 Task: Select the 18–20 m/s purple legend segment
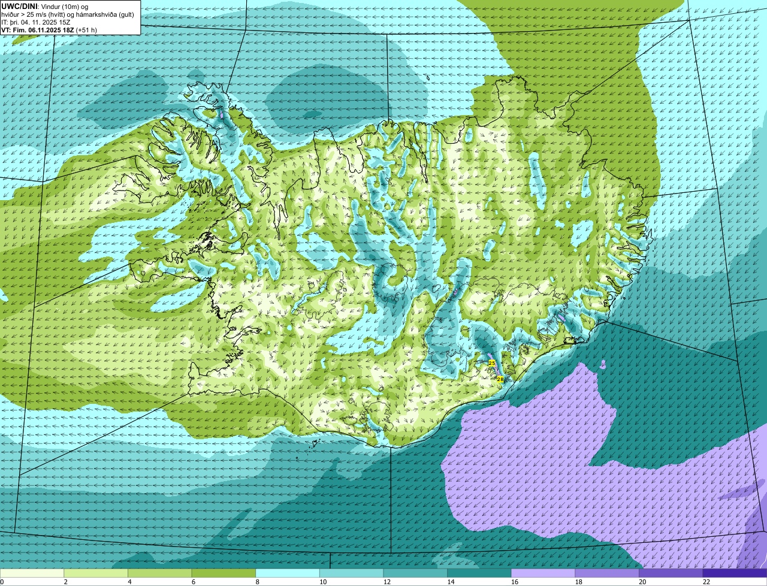(x=607, y=573)
